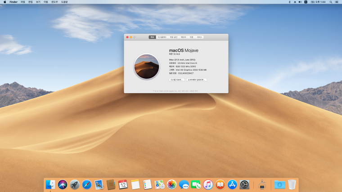Click the 'Intel HD Graphics' line

pos(188,70)
